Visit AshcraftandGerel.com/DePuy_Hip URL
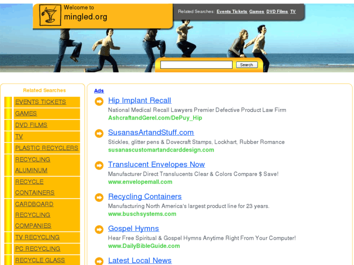This screenshot has height=265, width=354. (155, 118)
